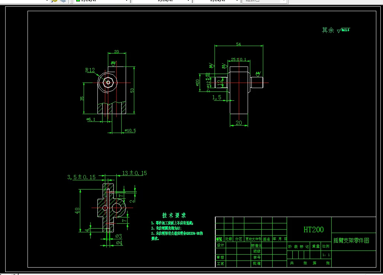383x275 pixels.
Task: Select the 53 height dimension
Action: point(132,90)
